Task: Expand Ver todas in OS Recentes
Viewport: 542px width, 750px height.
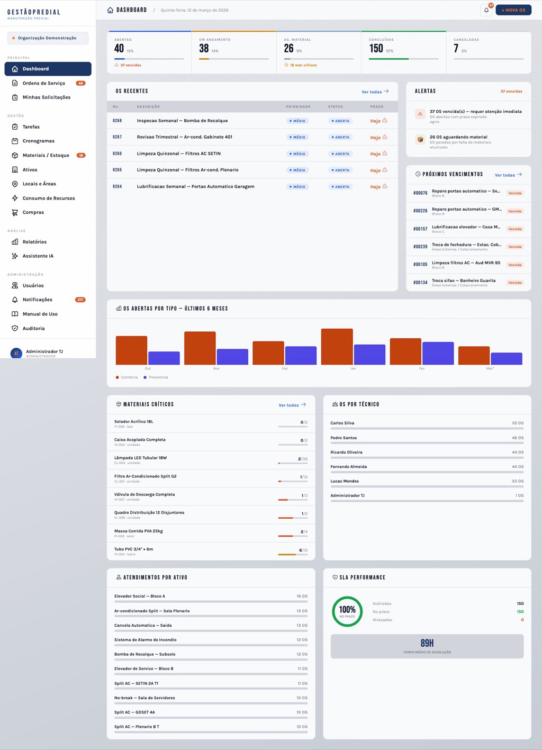Action: tap(375, 91)
